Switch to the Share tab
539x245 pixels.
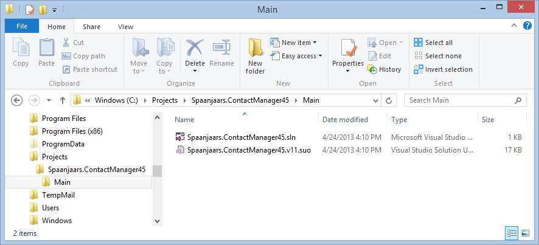click(92, 27)
